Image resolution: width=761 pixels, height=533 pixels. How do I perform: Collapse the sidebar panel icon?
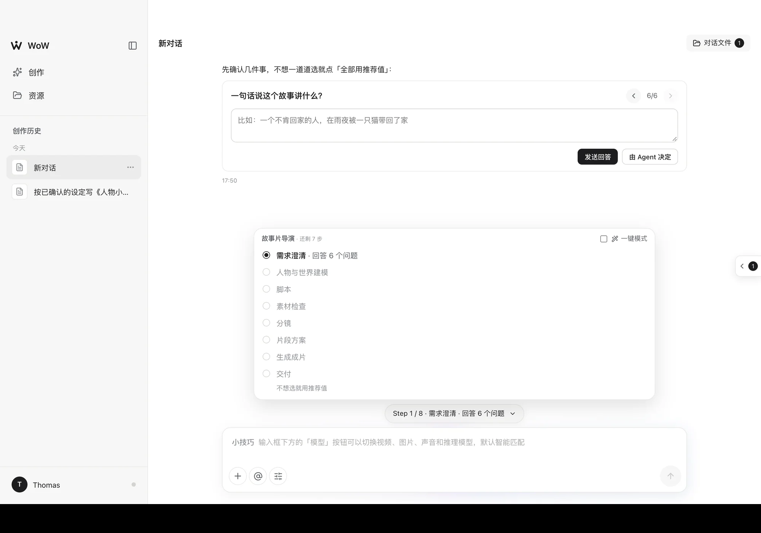point(132,46)
